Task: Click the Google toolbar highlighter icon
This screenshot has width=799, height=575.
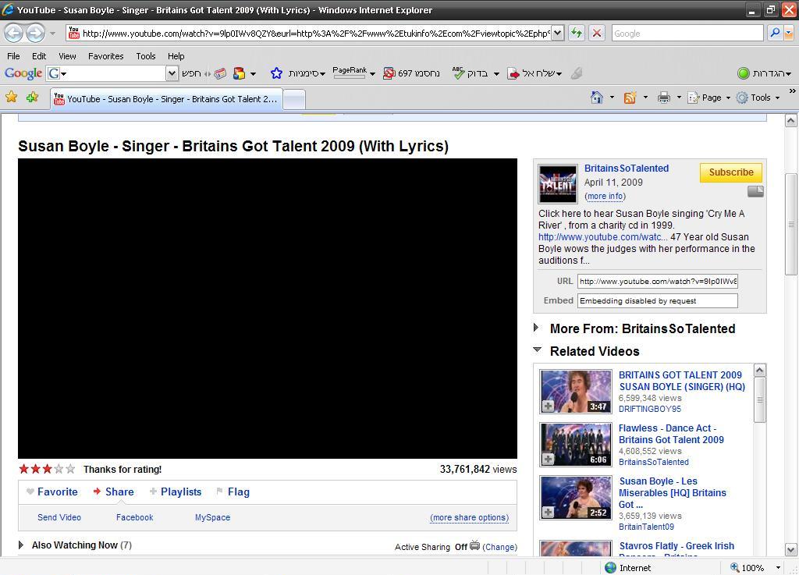Action: [577, 73]
